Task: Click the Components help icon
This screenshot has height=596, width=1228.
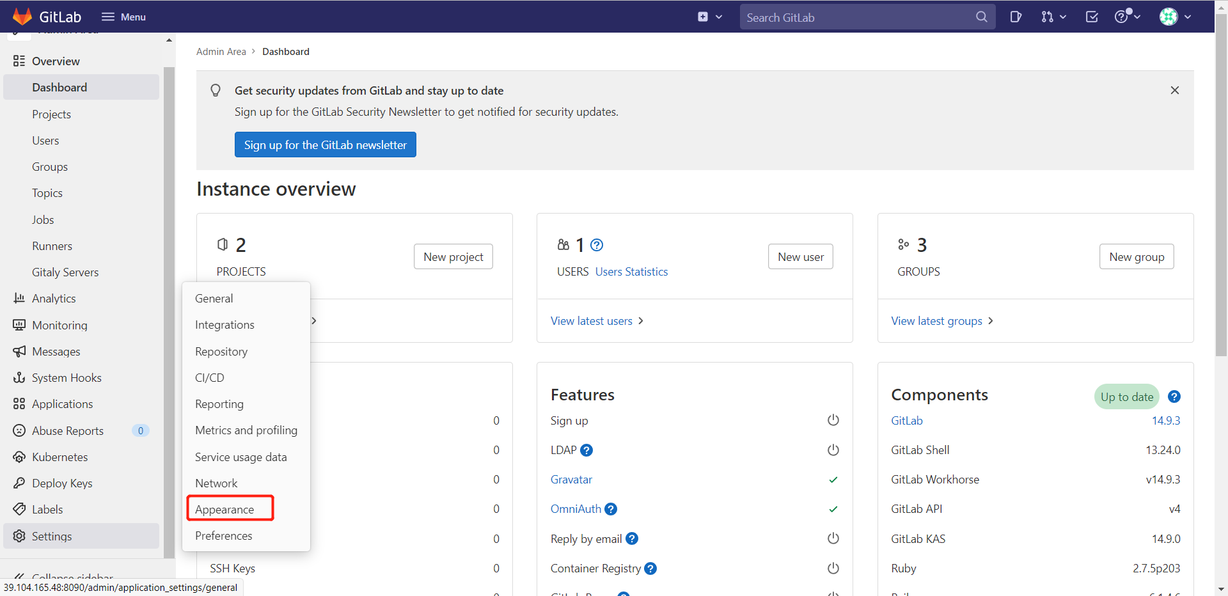Action: 1174,396
